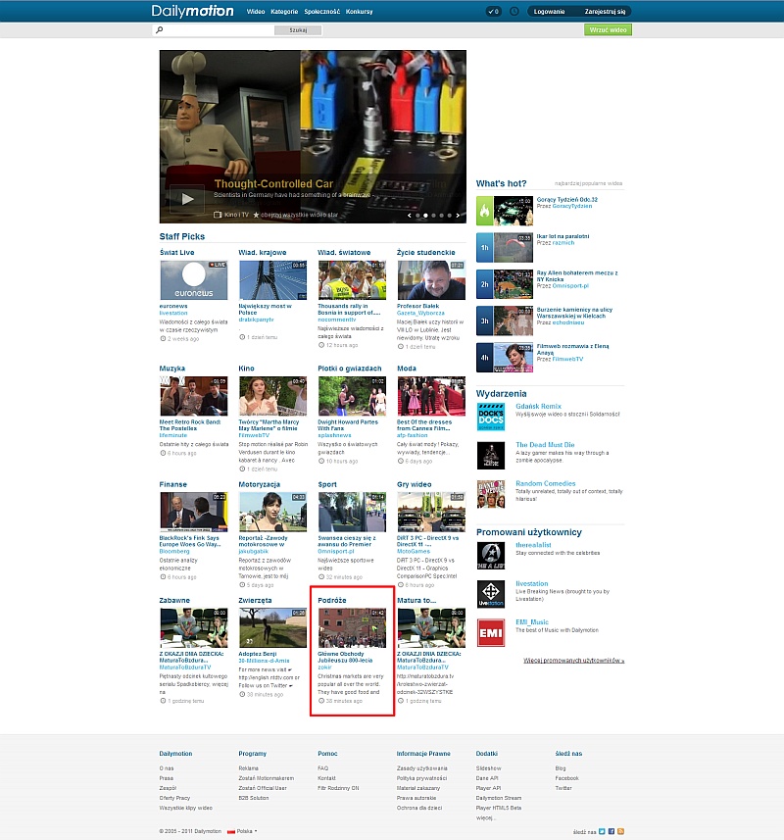This screenshot has width=784, height=840.
Task: Open the Ikar lot na paralotni title
Action: click(563, 236)
